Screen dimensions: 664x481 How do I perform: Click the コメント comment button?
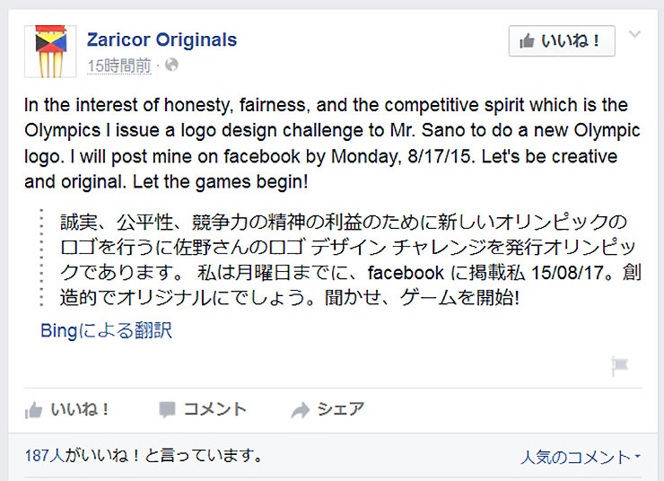tap(203, 409)
